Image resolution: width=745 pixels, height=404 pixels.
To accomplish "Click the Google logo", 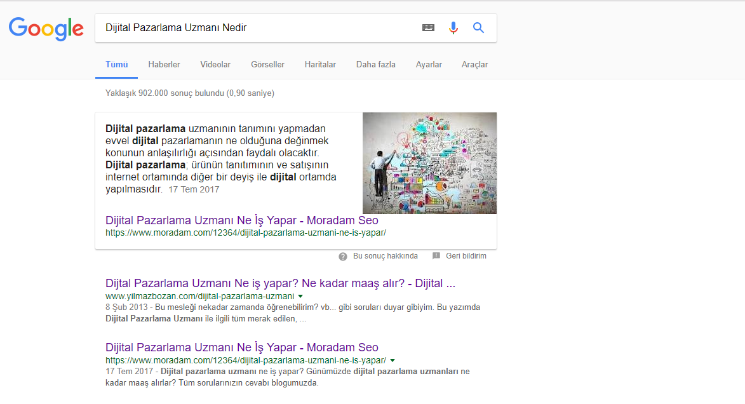I will point(46,29).
